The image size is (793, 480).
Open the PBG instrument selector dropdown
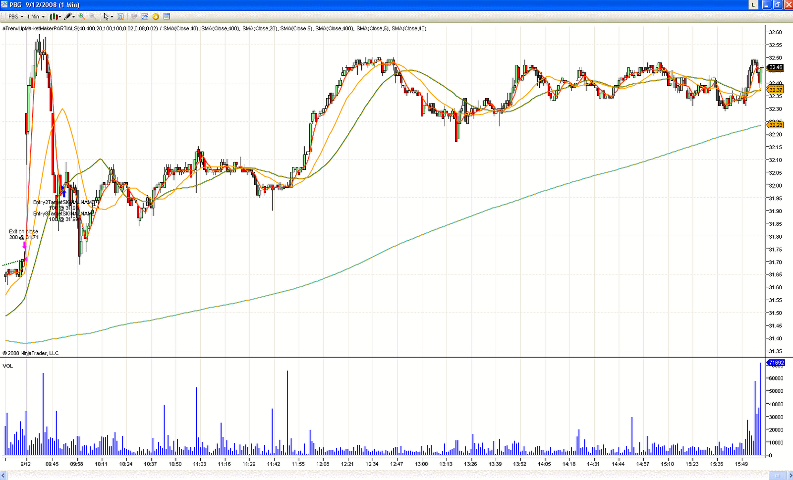(16, 16)
